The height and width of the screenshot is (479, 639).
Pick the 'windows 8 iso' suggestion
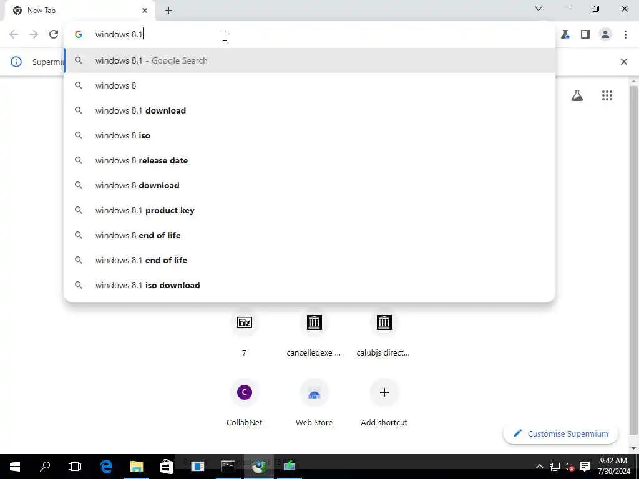310,135
